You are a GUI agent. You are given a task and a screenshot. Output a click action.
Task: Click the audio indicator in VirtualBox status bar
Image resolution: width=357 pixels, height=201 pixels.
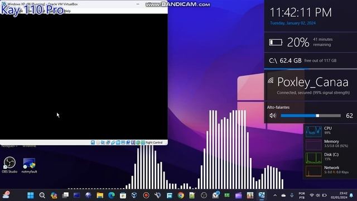tap(103, 142)
